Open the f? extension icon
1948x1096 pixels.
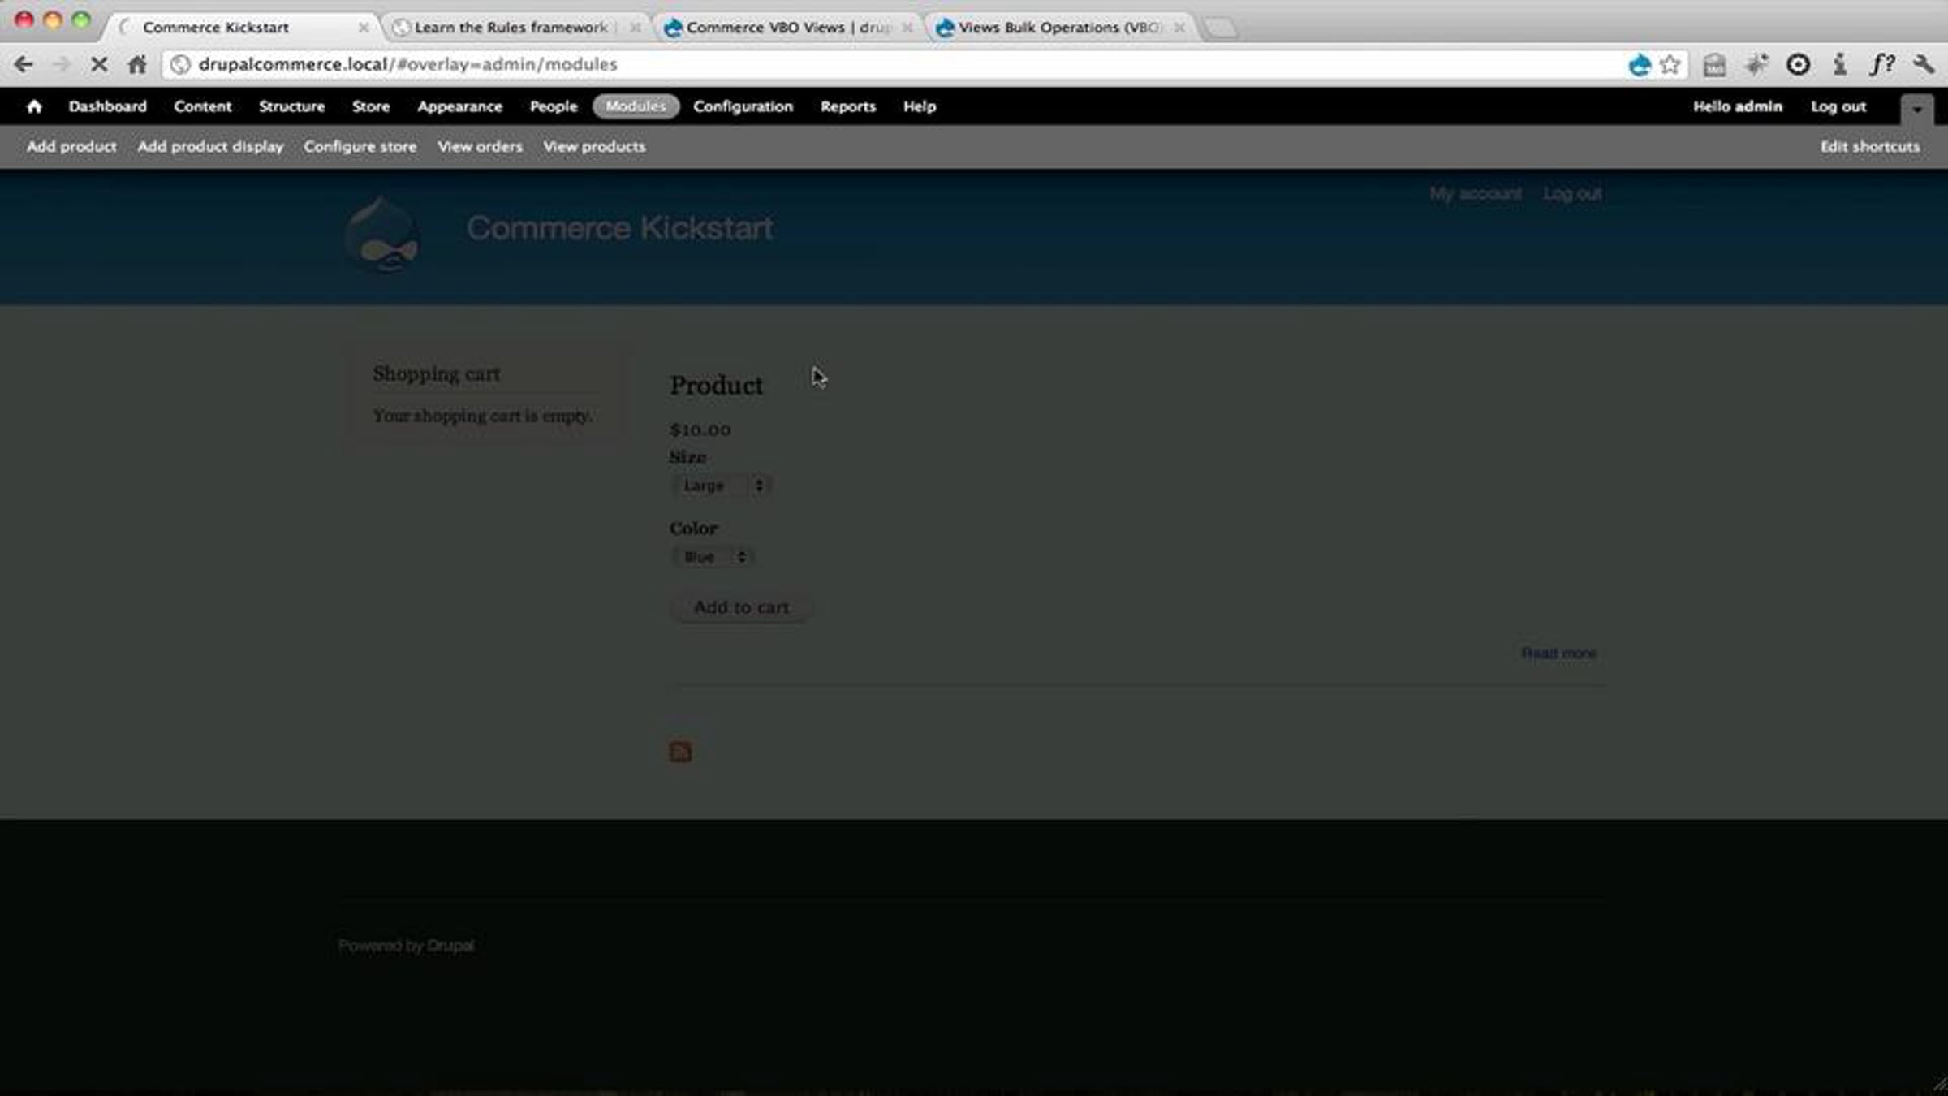(x=1882, y=64)
